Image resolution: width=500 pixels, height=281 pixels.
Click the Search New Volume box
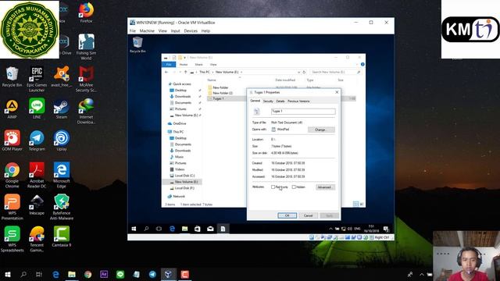pyautogui.click(x=335, y=73)
